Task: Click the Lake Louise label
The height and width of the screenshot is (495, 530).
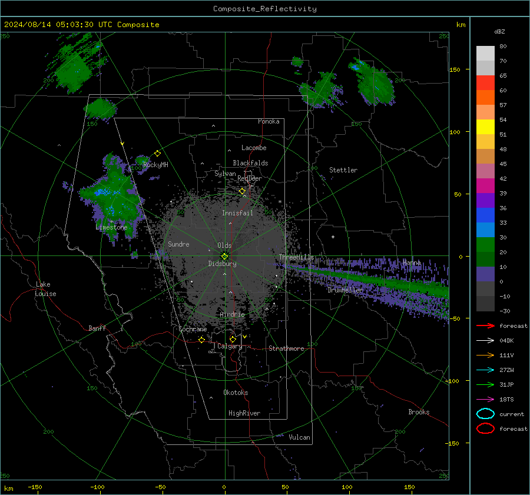Action: point(45,289)
